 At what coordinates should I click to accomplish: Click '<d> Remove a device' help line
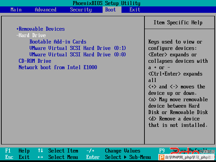(174, 118)
